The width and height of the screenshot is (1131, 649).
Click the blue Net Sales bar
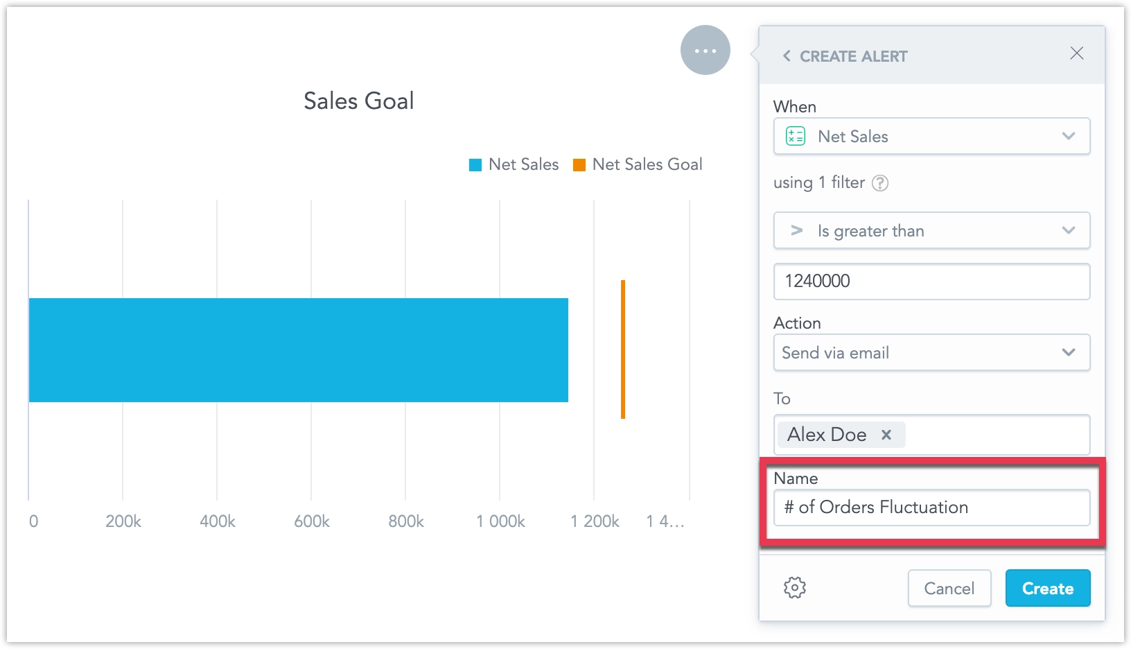(298, 350)
